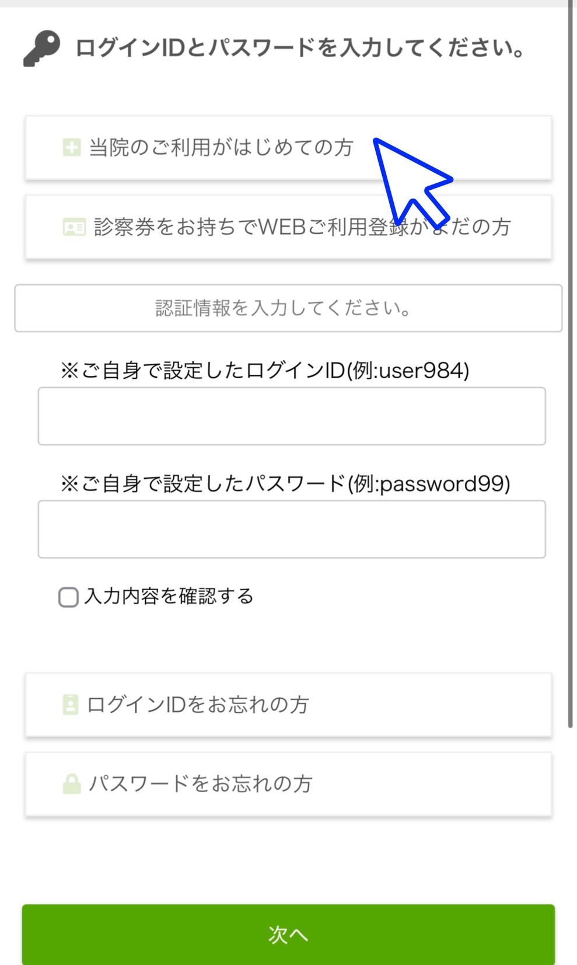This screenshot has height=965, width=577.
Task: Click the パスワード label with example password99
Action: [285, 484]
